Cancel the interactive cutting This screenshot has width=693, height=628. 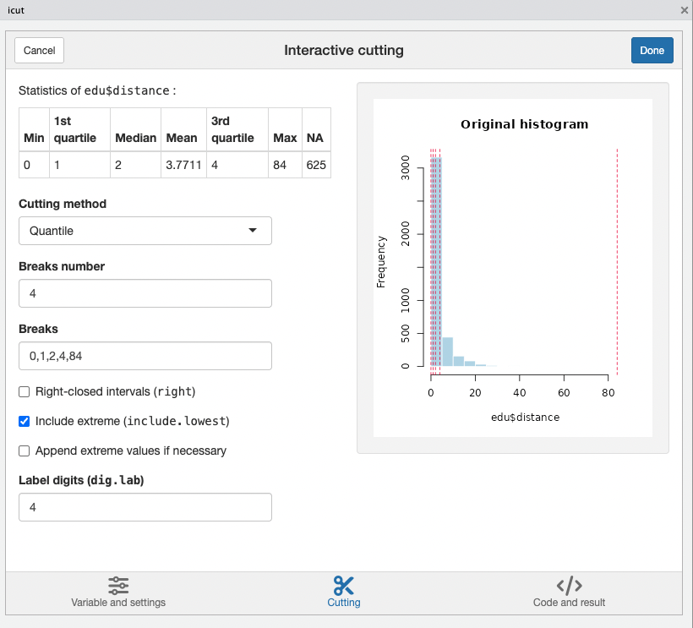click(39, 50)
